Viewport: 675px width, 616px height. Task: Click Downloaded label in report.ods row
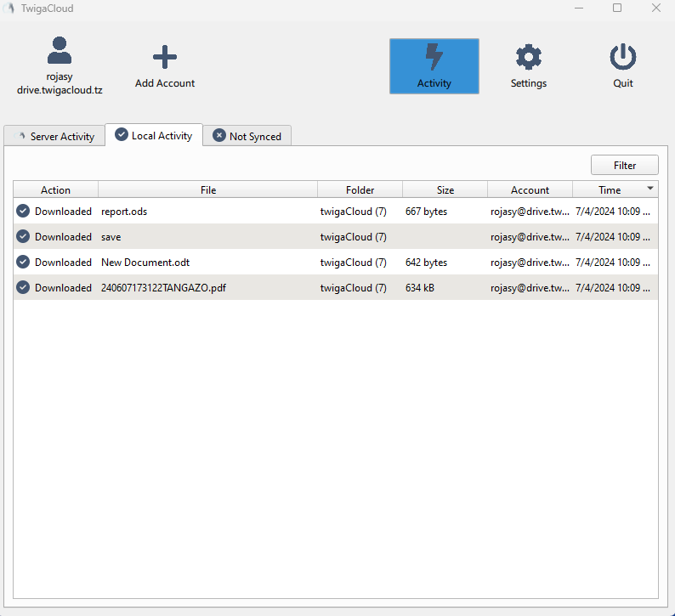pos(63,212)
